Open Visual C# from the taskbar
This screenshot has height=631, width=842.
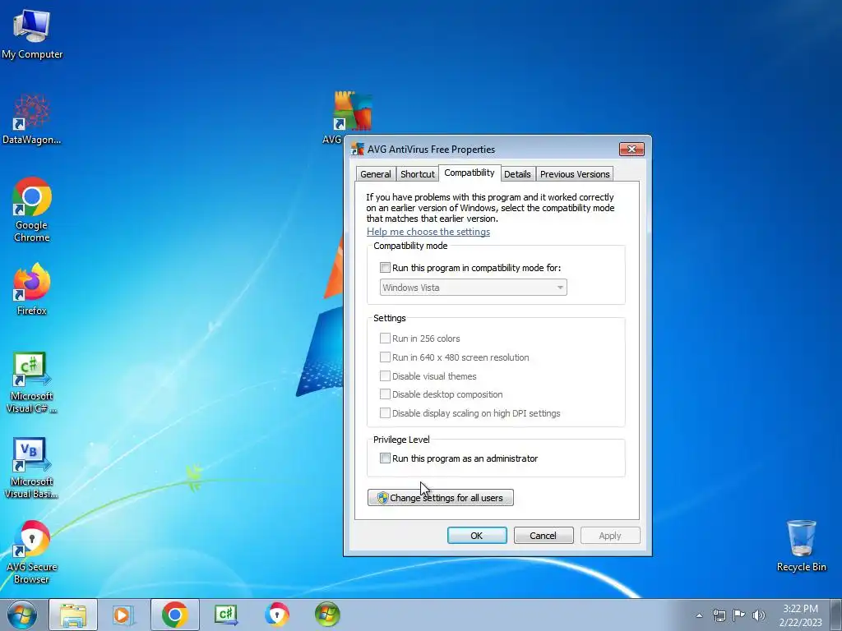[x=225, y=615]
